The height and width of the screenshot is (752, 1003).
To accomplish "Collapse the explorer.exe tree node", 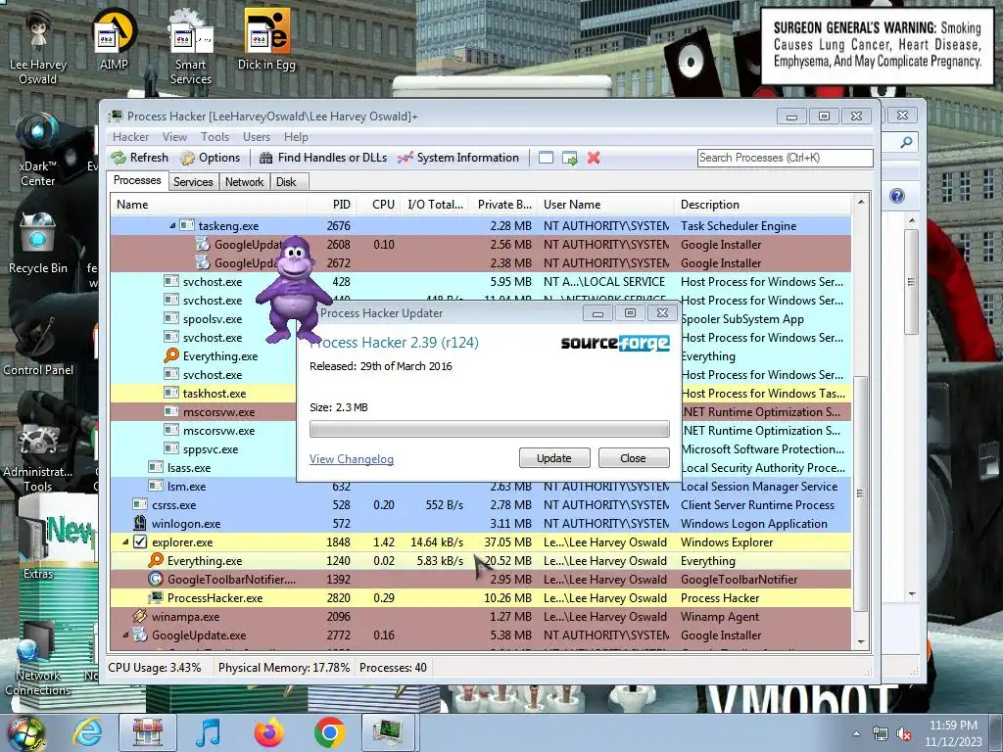I will (125, 542).
